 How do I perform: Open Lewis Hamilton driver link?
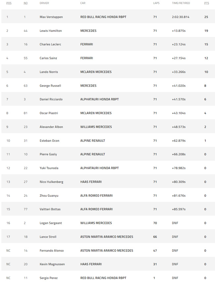51,31
